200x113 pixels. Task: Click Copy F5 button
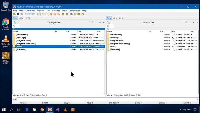tap(67, 103)
